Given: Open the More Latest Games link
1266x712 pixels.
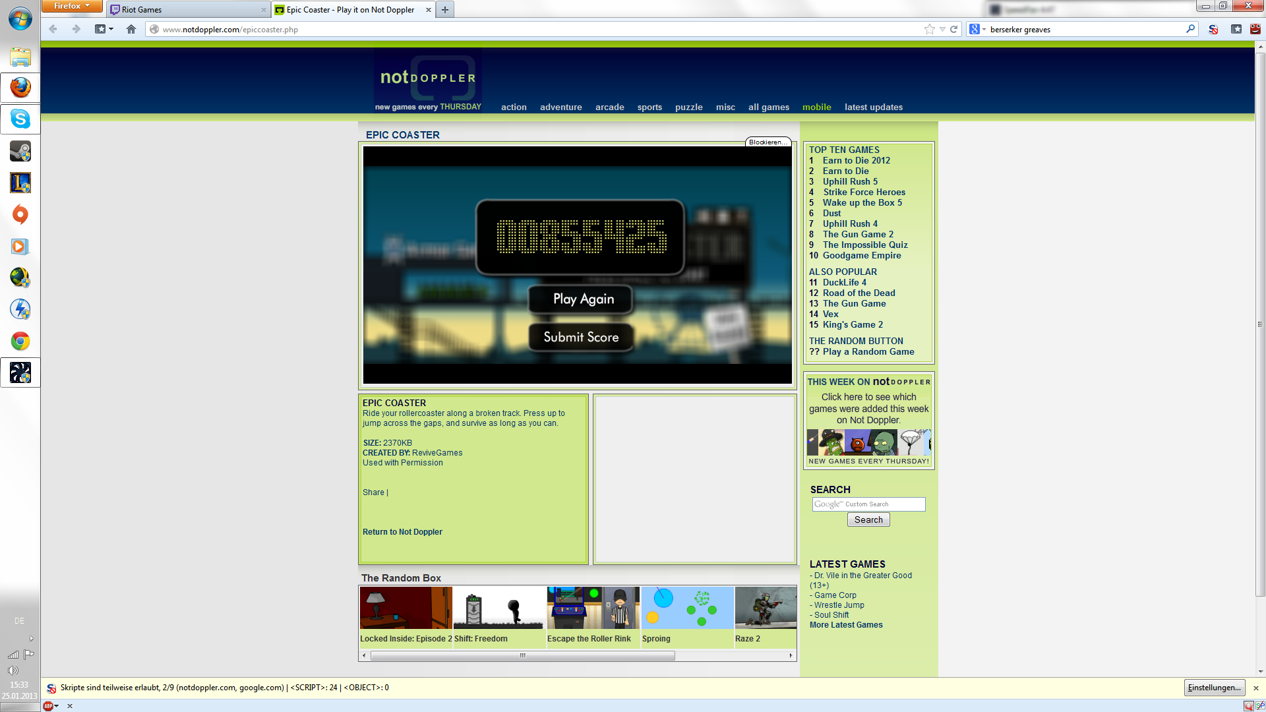Looking at the screenshot, I should click(x=846, y=625).
